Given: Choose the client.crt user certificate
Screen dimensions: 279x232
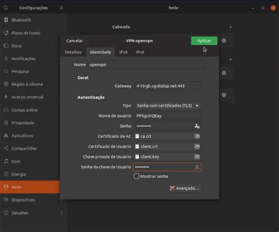Looking at the screenshot, I should point(168,146).
